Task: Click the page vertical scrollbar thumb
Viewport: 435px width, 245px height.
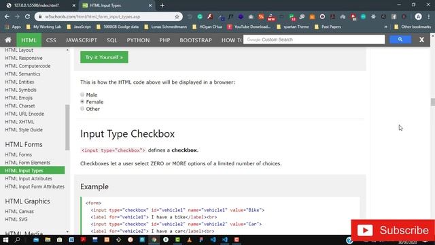Action: 432,102
